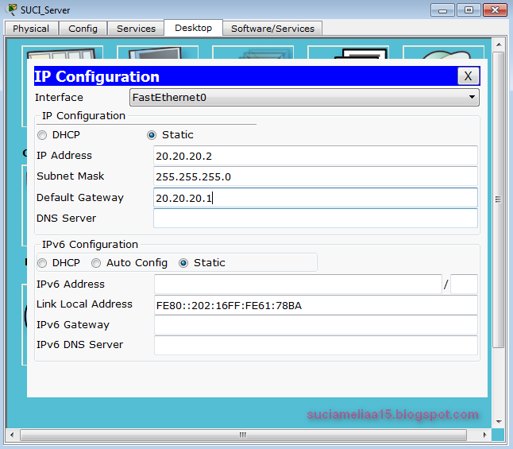Minimize the SUCI_Server window
The image size is (513, 449).
(x=442, y=10)
